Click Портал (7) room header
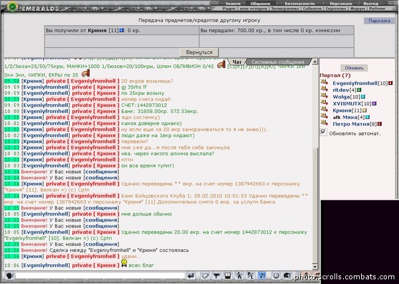Screen dimensions: 399x284 (335, 76)
